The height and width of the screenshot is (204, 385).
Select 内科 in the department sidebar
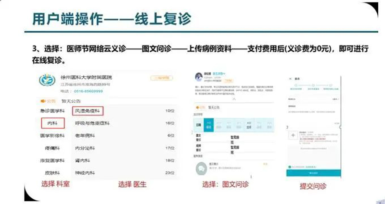[52, 123]
